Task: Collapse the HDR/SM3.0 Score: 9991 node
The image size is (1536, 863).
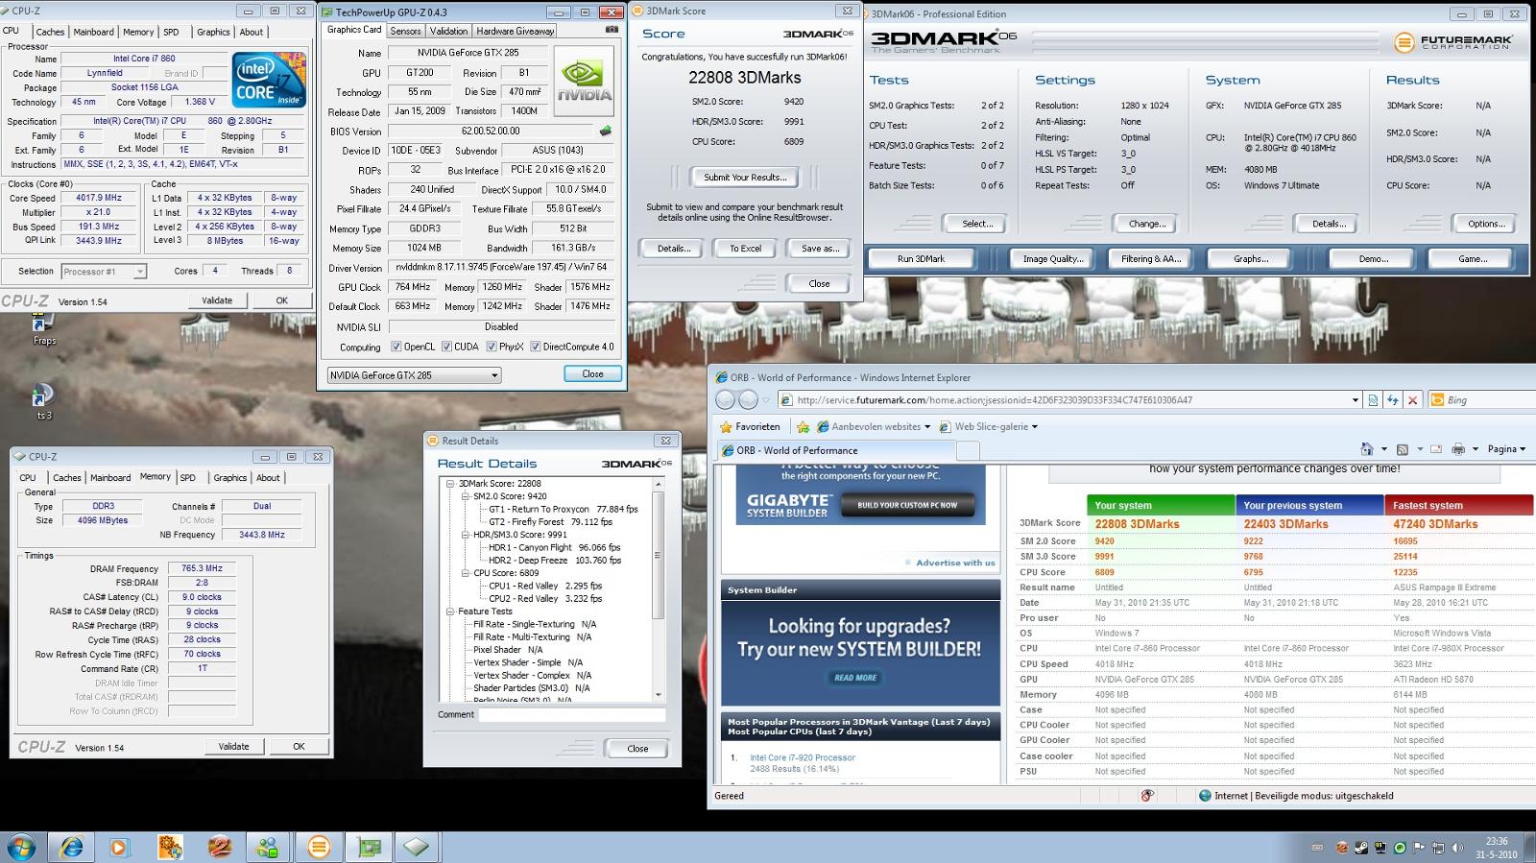Action: [x=466, y=535]
